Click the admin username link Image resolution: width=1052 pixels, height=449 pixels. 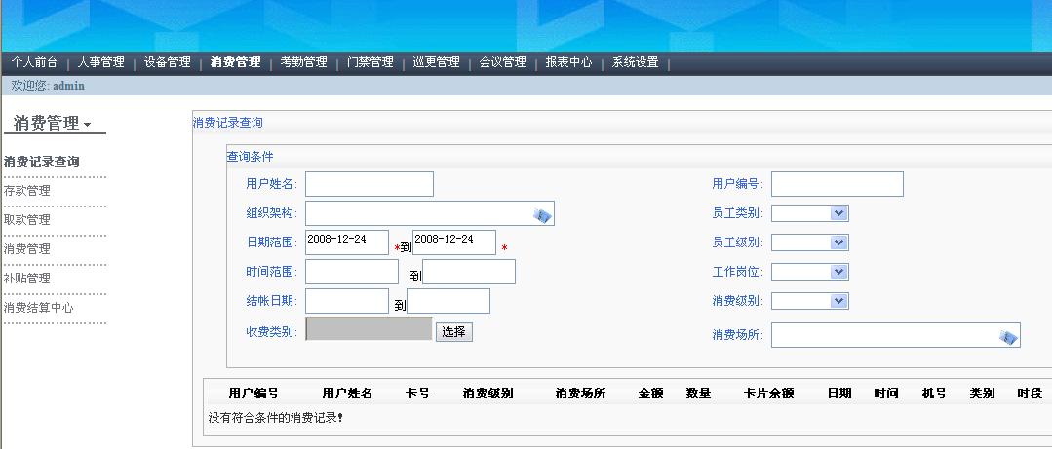tap(68, 86)
